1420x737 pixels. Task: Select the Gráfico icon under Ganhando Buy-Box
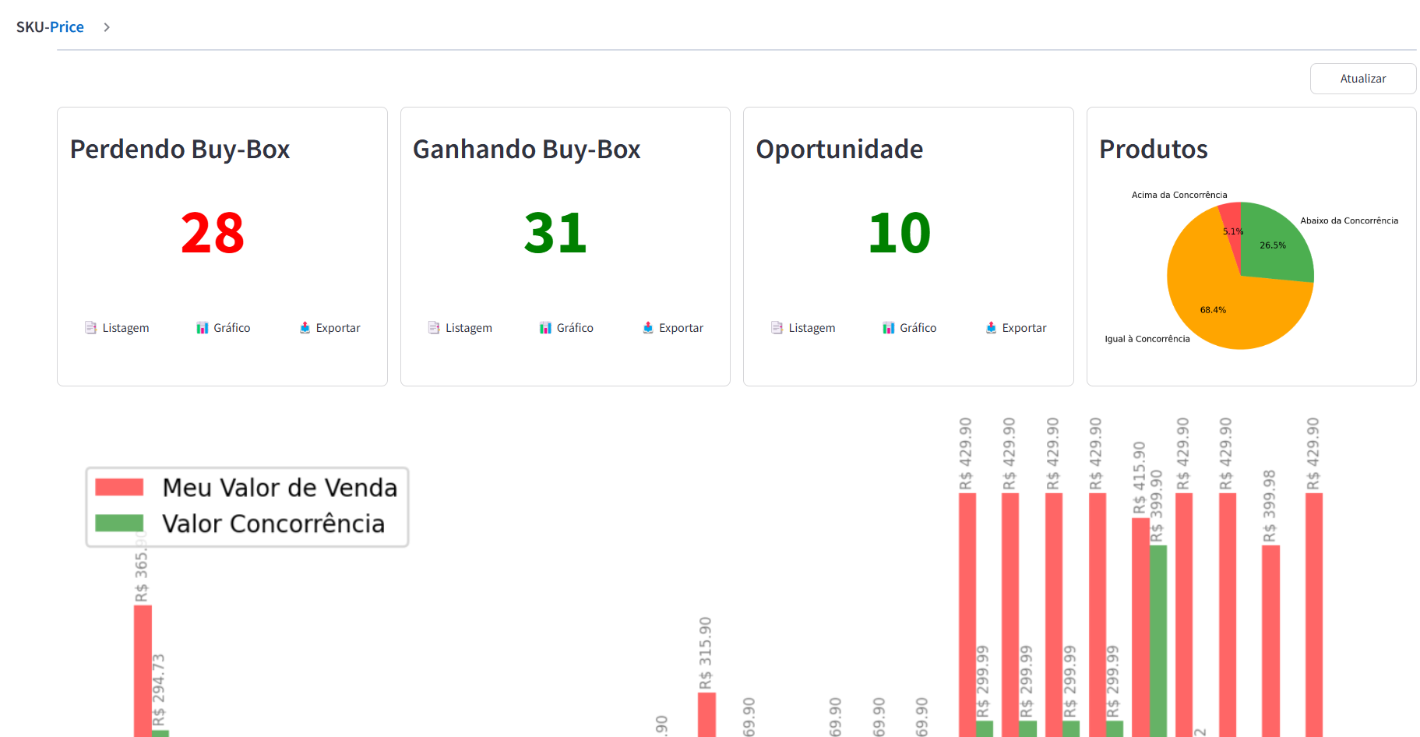point(545,327)
